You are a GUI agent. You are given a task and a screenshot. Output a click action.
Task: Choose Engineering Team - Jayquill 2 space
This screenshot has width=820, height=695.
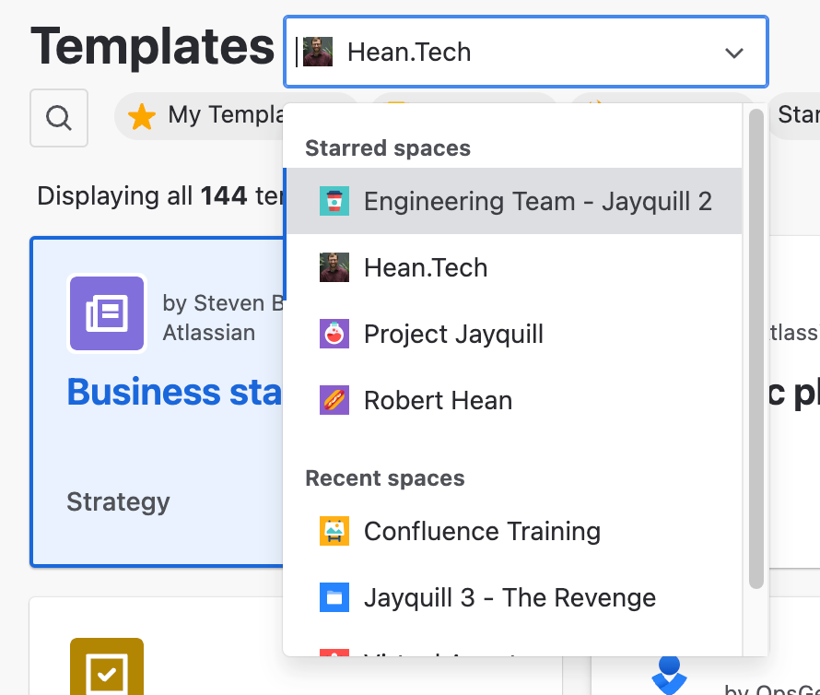pyautogui.click(x=513, y=201)
